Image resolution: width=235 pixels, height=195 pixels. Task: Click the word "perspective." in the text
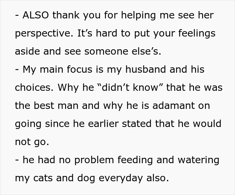[x=44, y=34]
